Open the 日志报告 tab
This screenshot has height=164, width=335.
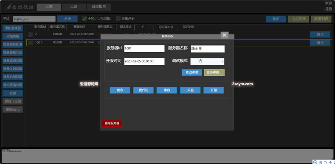pyautogui.click(x=99, y=6)
